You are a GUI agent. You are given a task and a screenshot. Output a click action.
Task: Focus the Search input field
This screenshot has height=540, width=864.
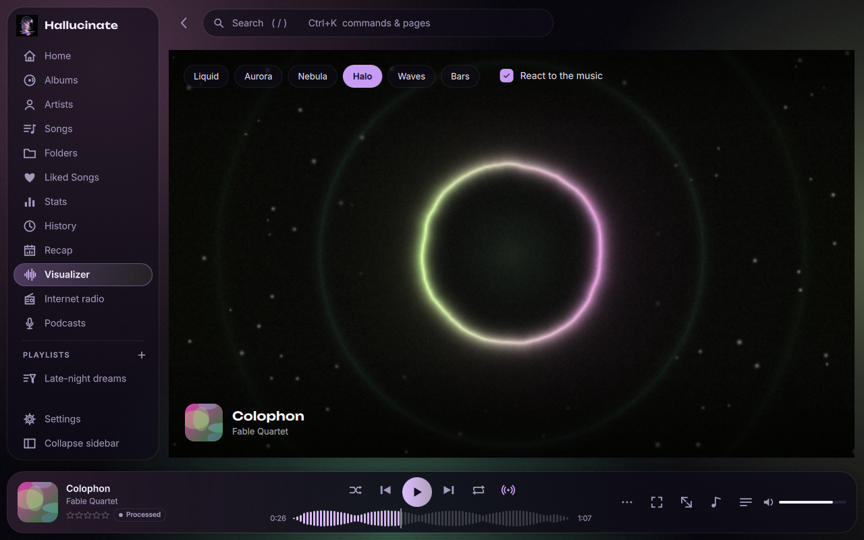pyautogui.click(x=378, y=23)
